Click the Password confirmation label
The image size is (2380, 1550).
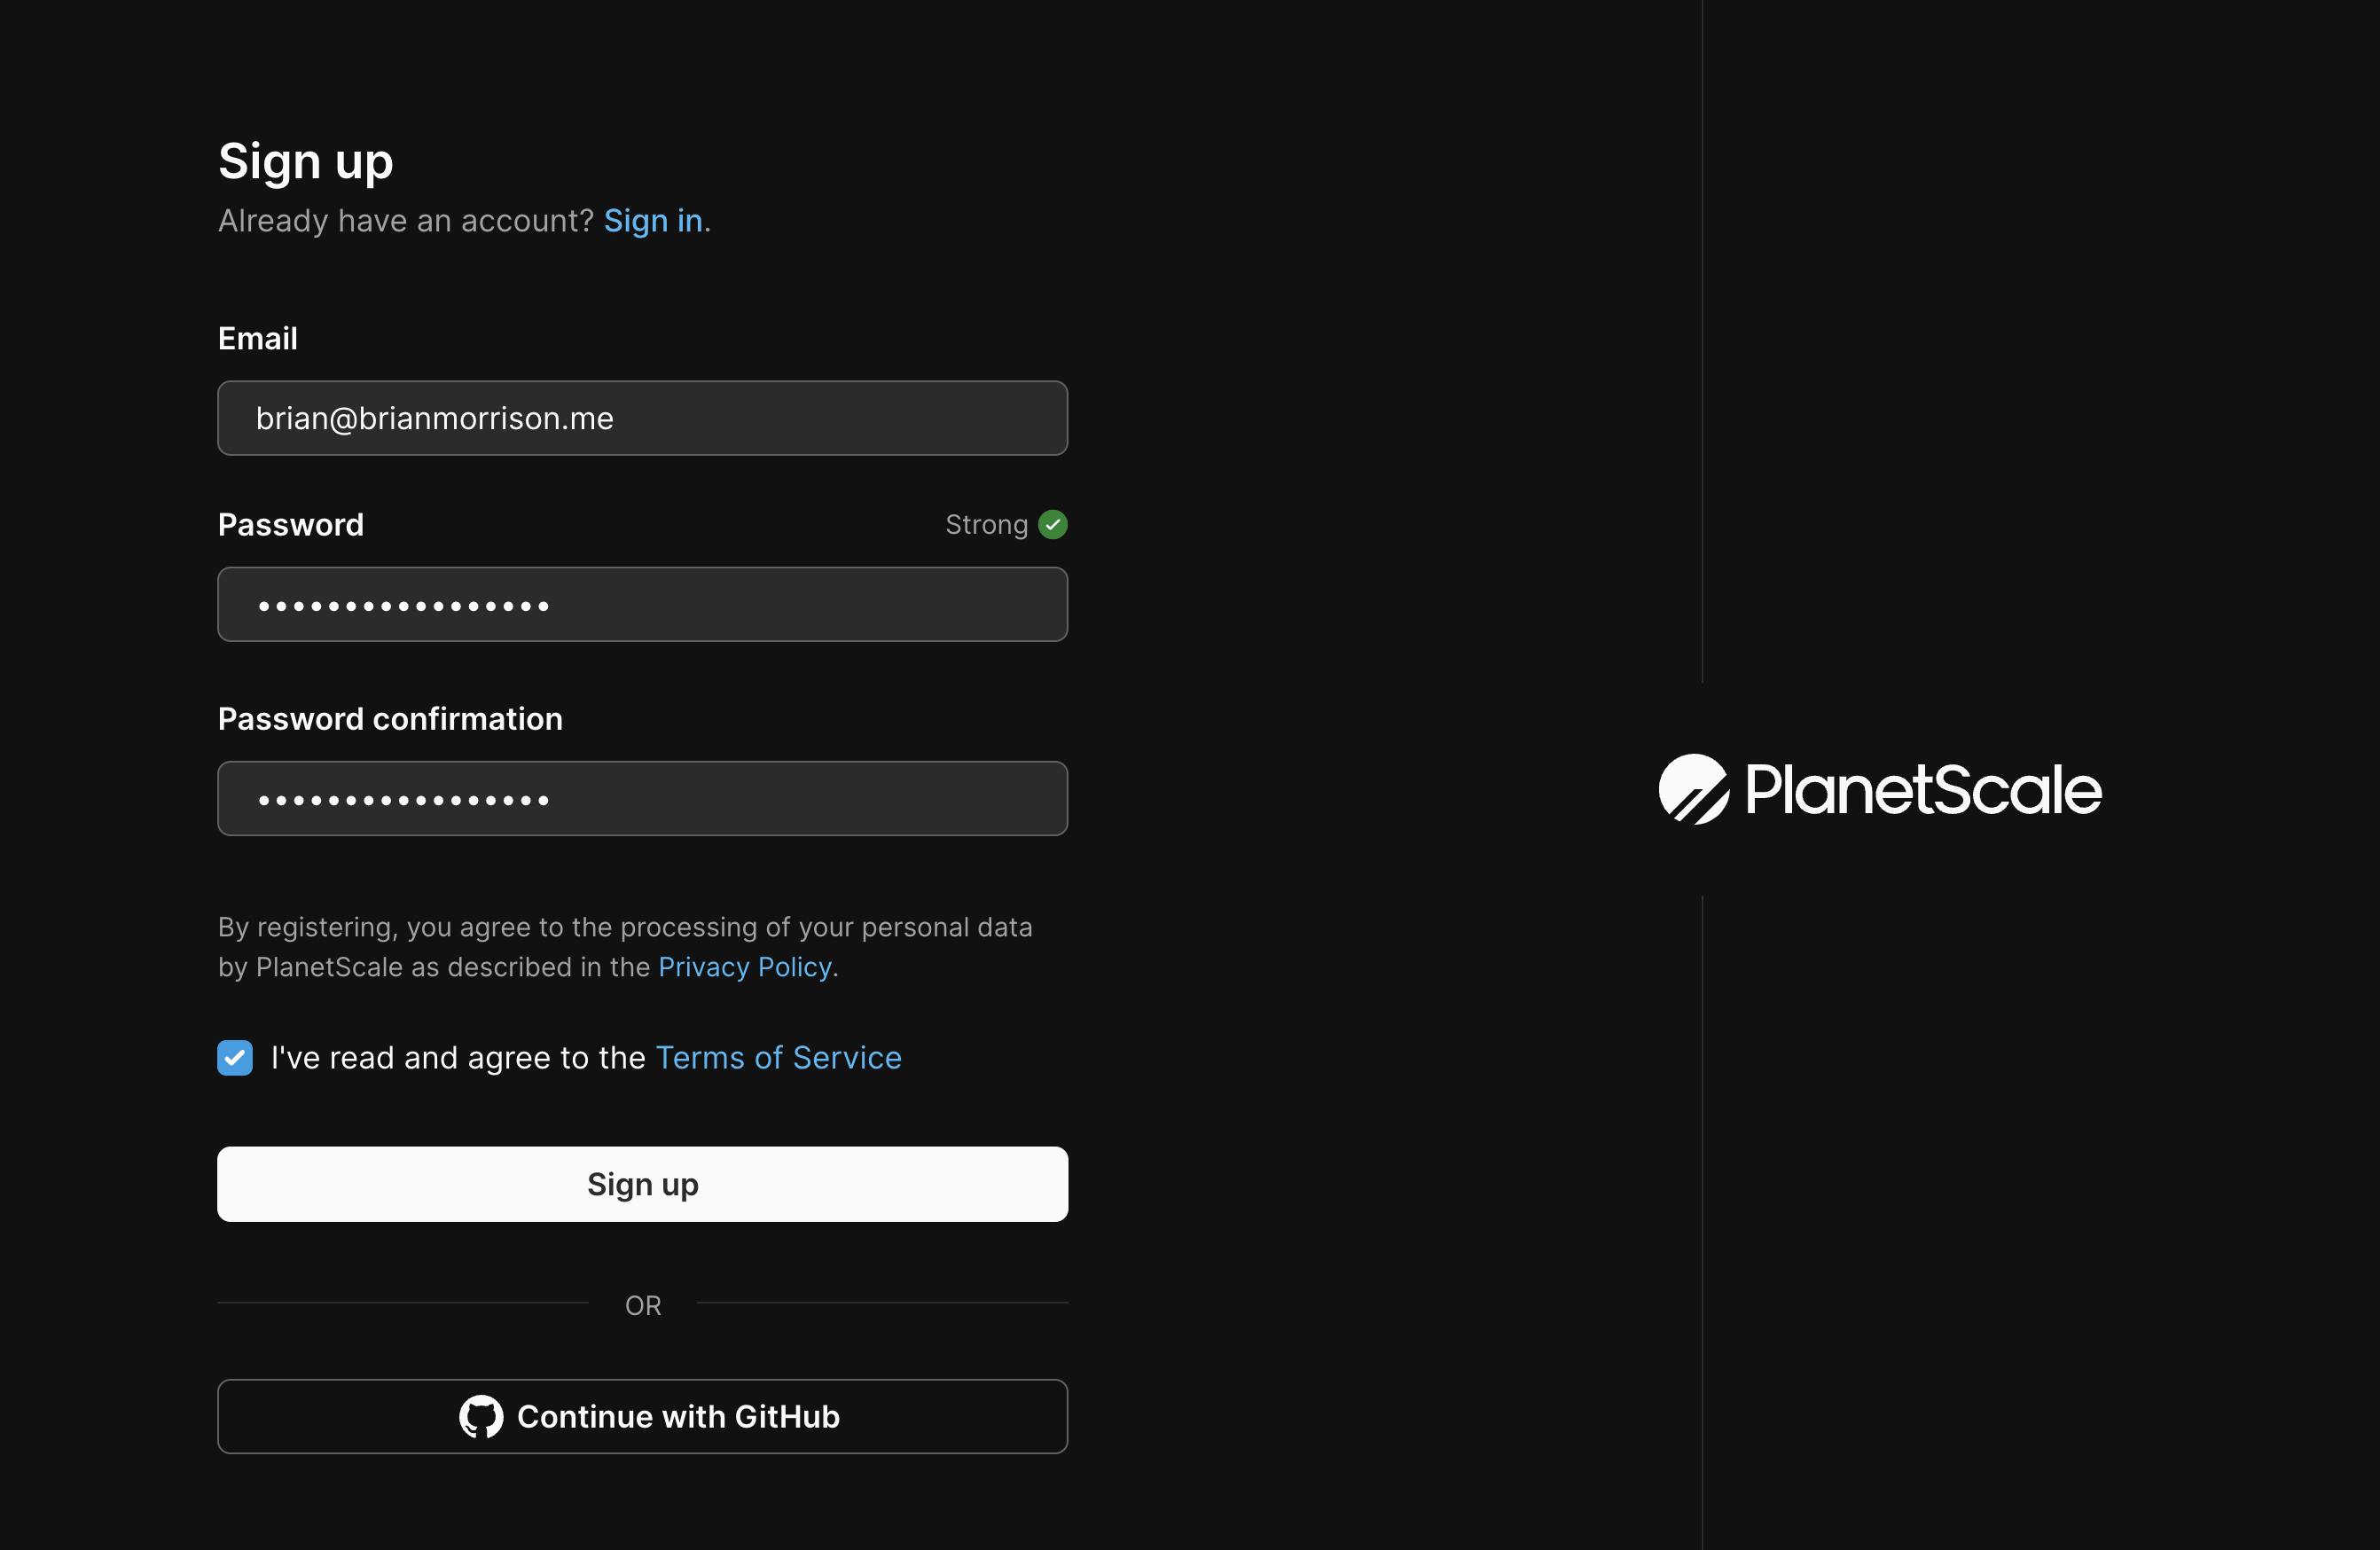pyautogui.click(x=390, y=719)
